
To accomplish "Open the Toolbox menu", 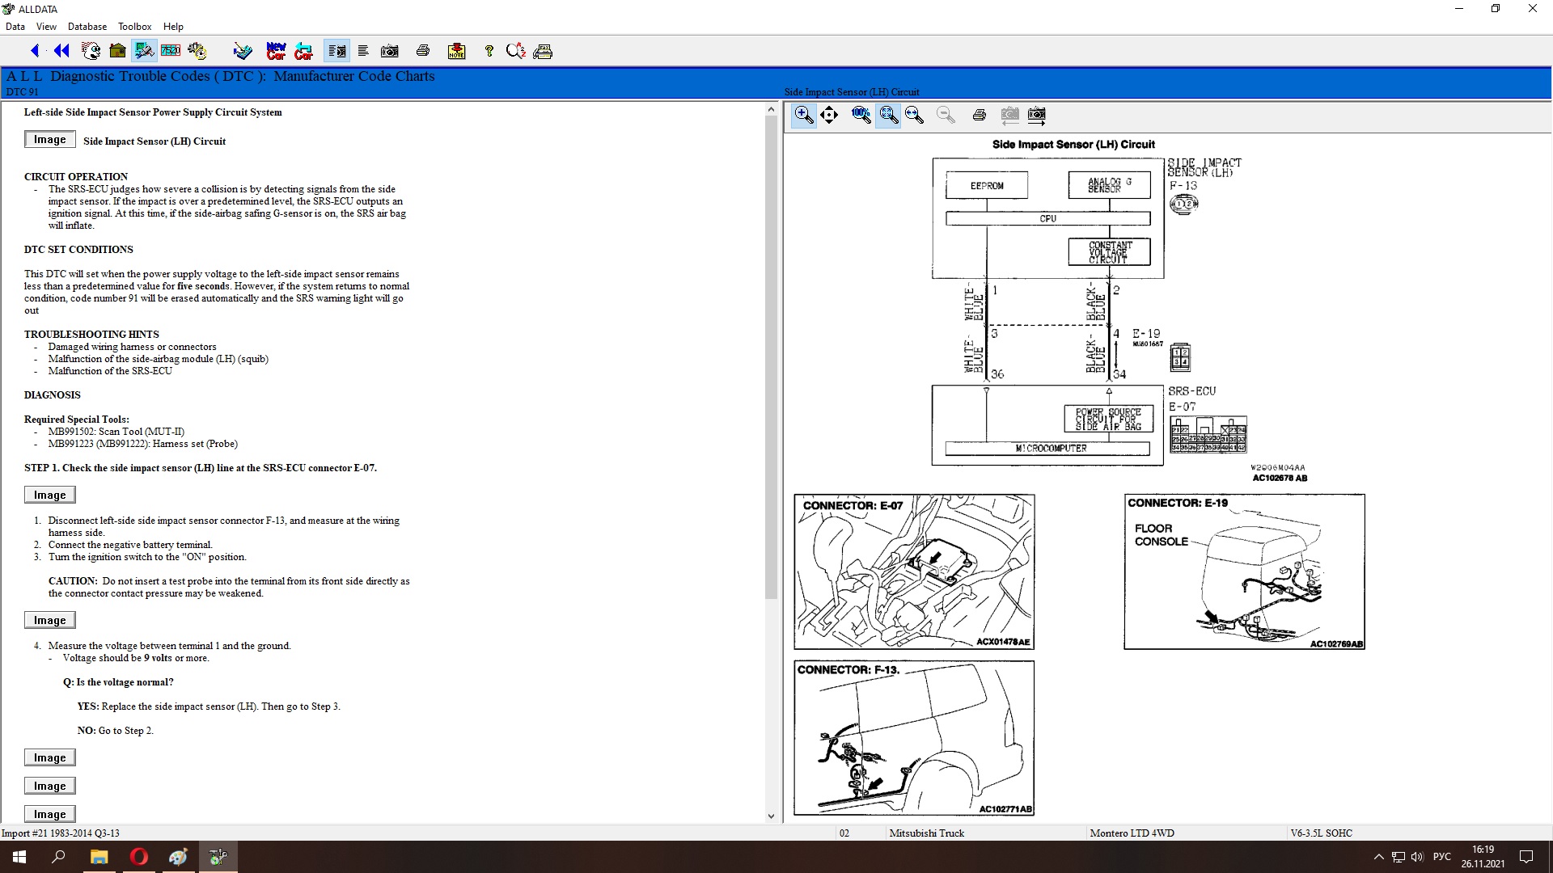I will (134, 27).
